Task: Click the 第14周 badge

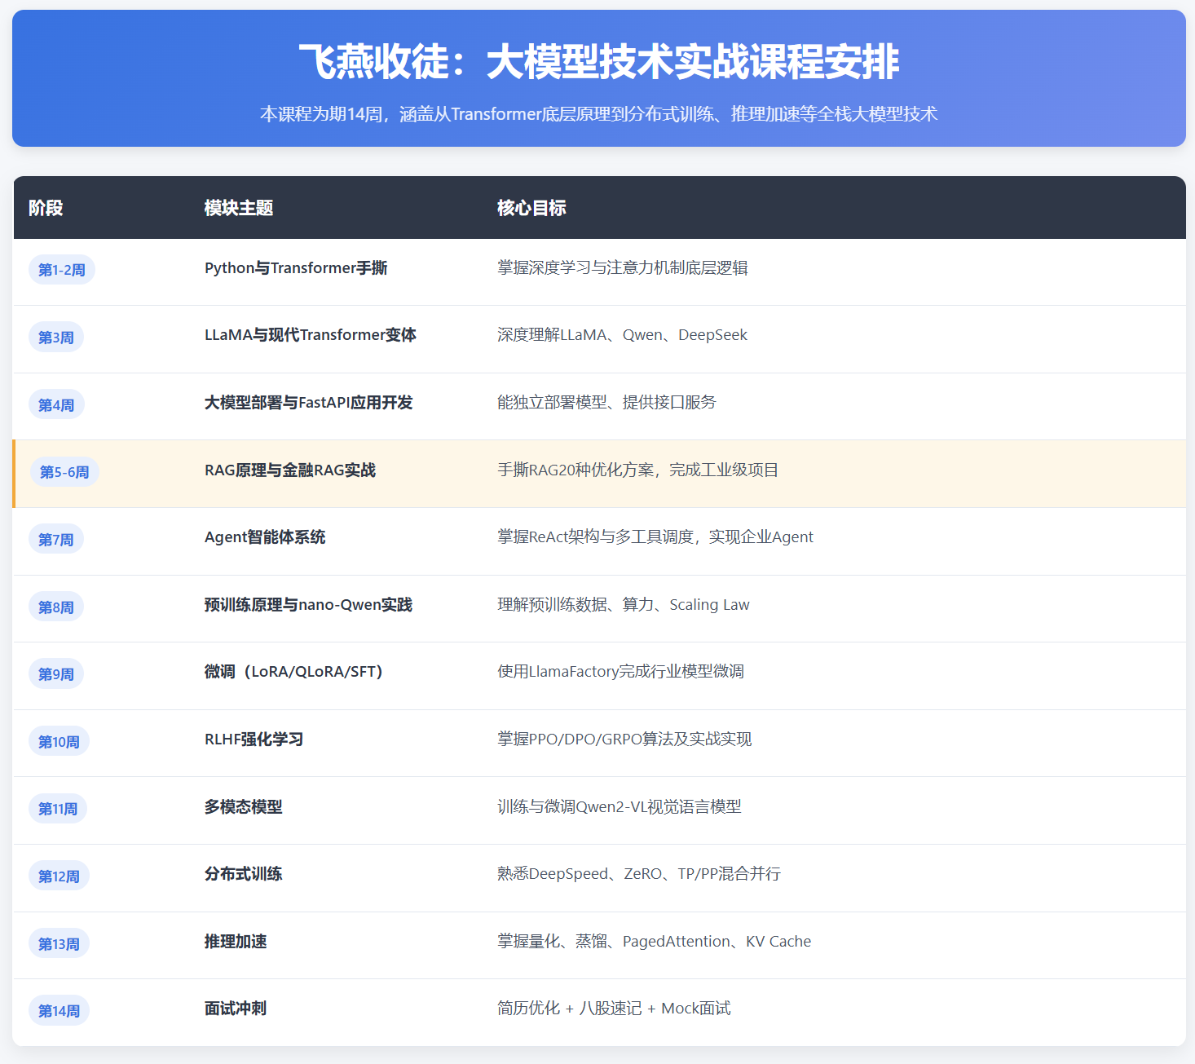Action: pyautogui.click(x=59, y=1011)
